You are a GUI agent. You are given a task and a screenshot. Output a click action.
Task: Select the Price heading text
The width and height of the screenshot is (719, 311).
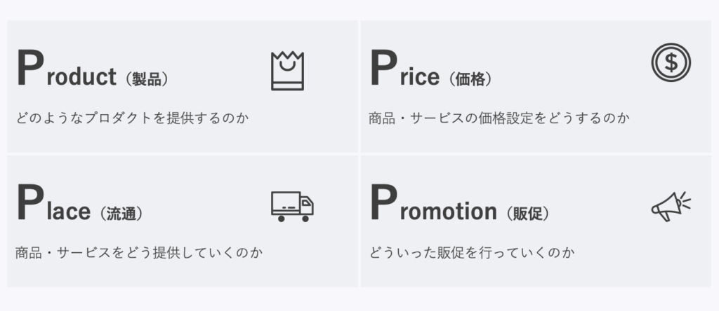405,69
